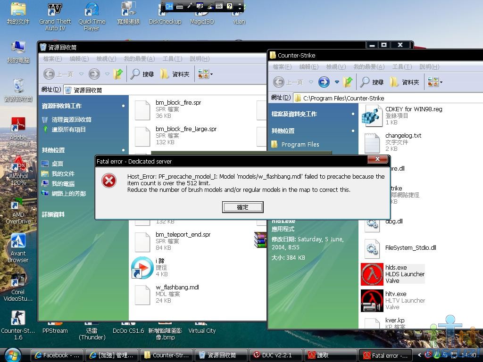
Task: Open views dropdown in Counter-Strike toolbar
Action: pos(434,82)
